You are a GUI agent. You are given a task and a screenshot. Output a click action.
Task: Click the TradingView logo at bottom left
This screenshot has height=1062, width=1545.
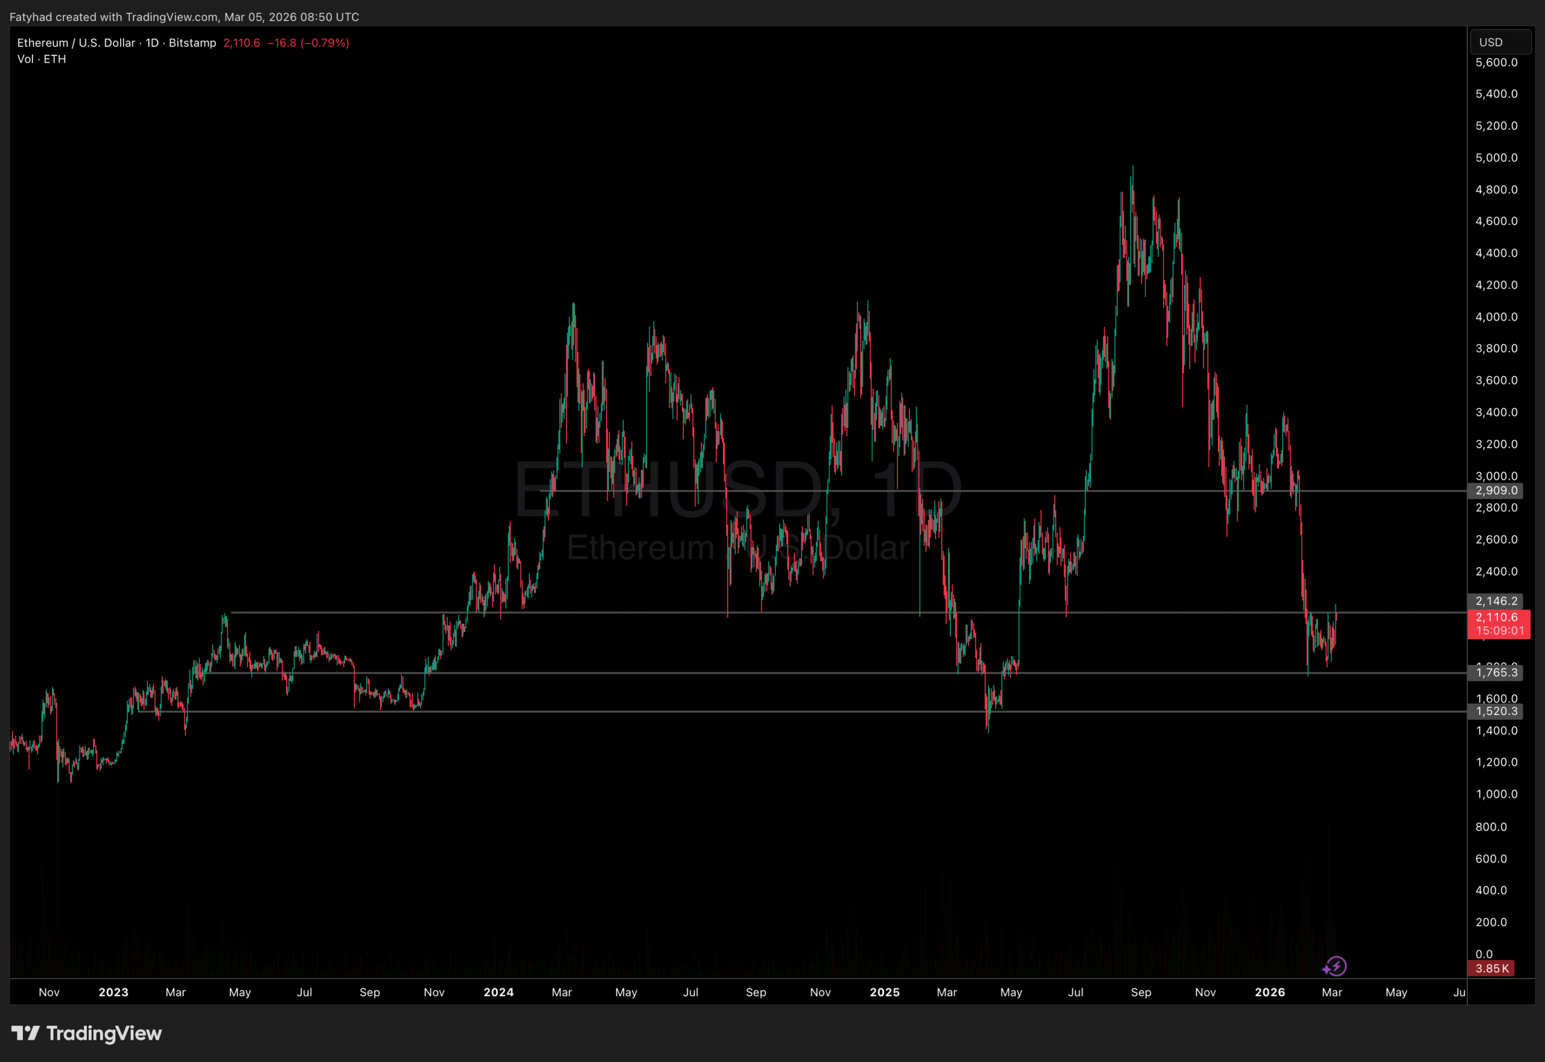(86, 1032)
